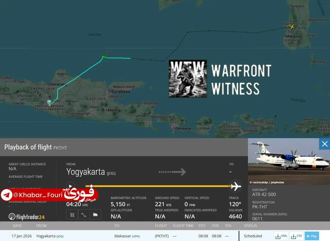
Task: Close the playback panel with the X
Action: point(325,144)
